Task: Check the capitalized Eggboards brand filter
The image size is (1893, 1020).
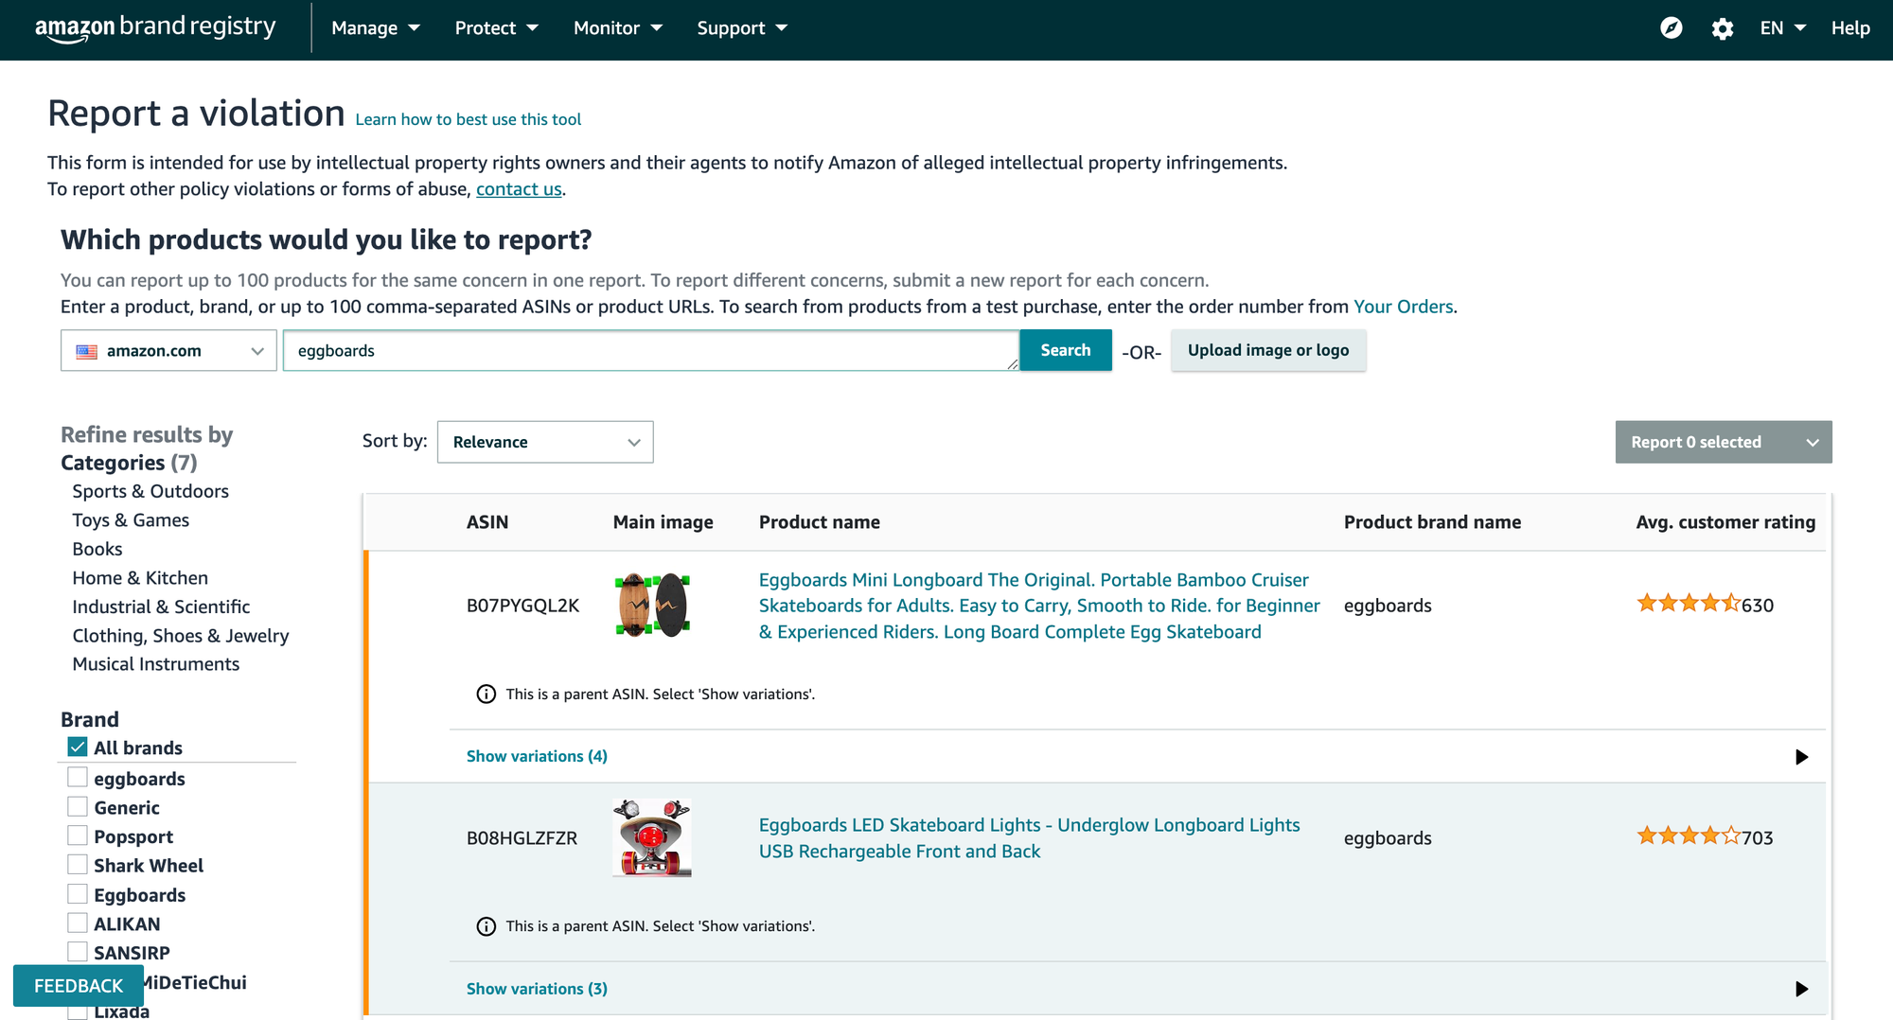Action: point(78,893)
